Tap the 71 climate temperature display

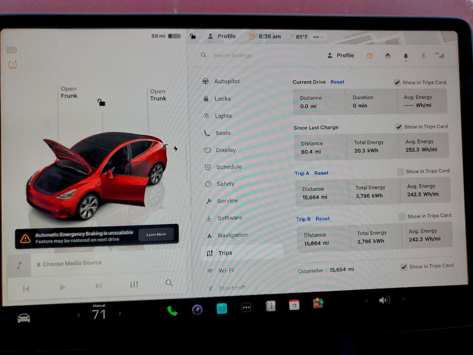[99, 314]
